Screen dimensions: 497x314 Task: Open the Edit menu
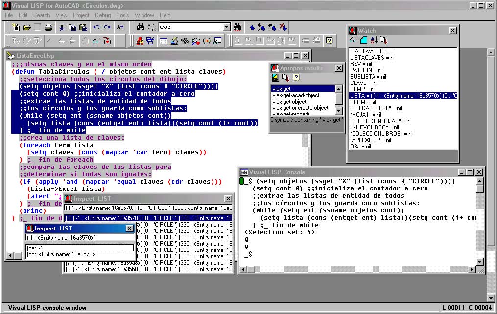pos(23,15)
